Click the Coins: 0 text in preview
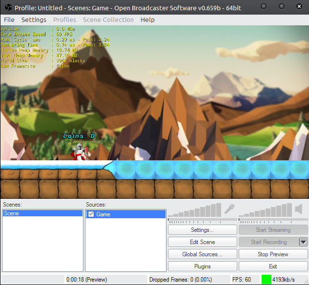Viewport: 309px width, 285px height. click(79, 136)
